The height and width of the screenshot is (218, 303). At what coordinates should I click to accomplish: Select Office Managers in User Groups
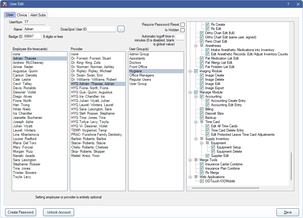(x=141, y=75)
